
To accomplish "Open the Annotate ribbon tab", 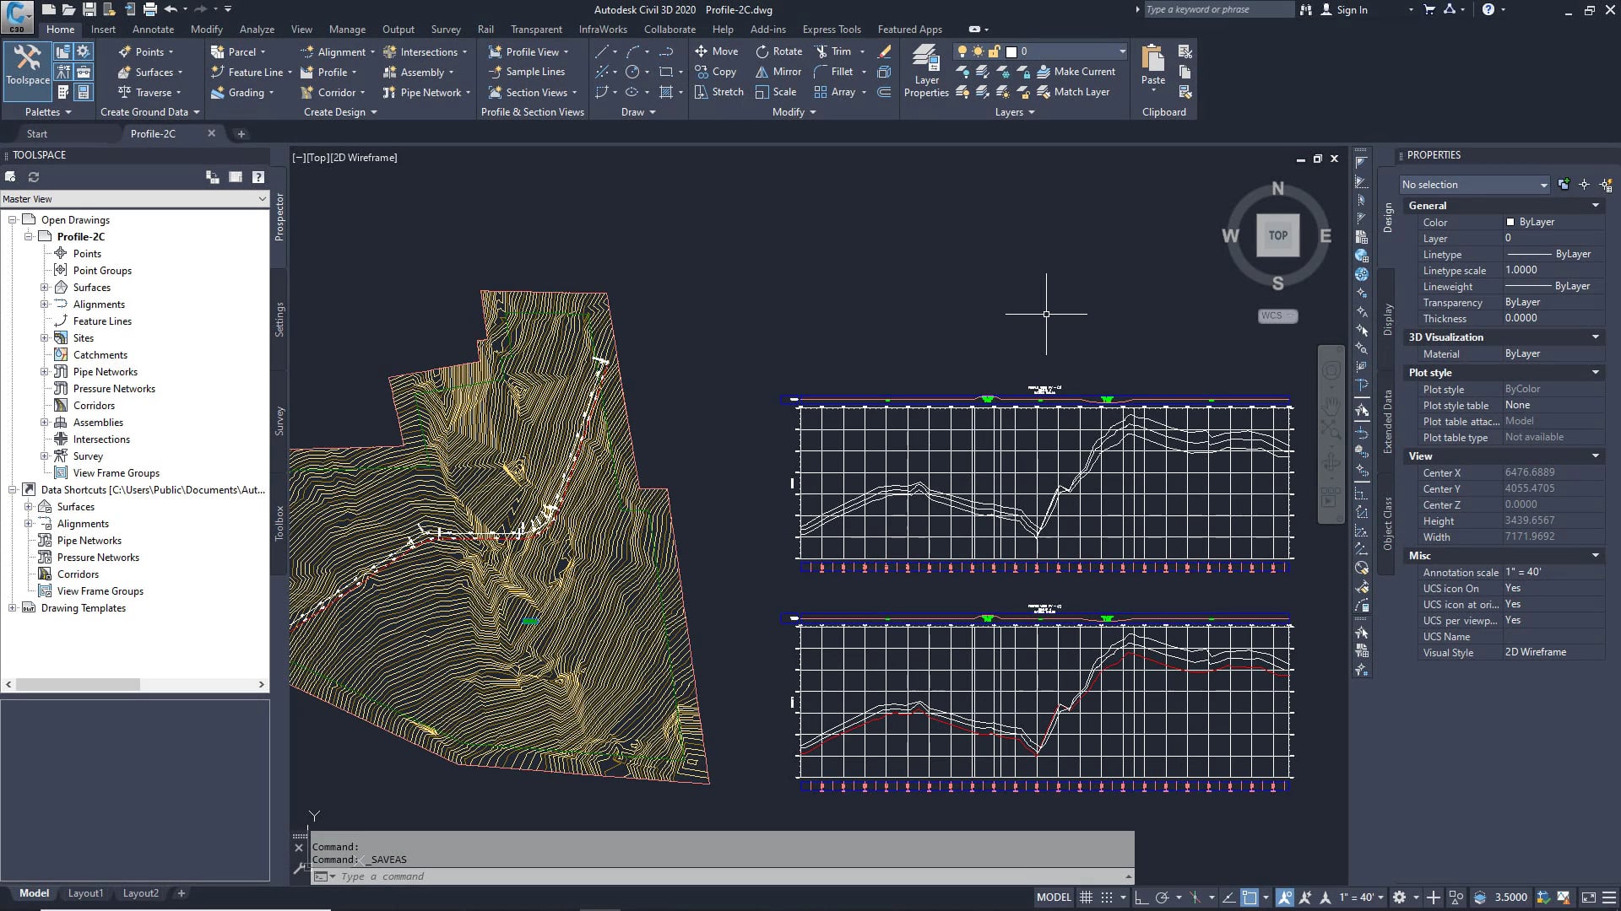I will click(x=153, y=29).
